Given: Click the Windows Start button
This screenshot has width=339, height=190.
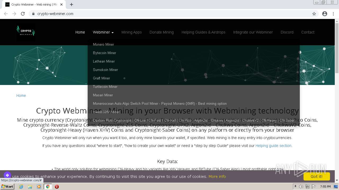Looking at the screenshot, I should click(7, 187).
